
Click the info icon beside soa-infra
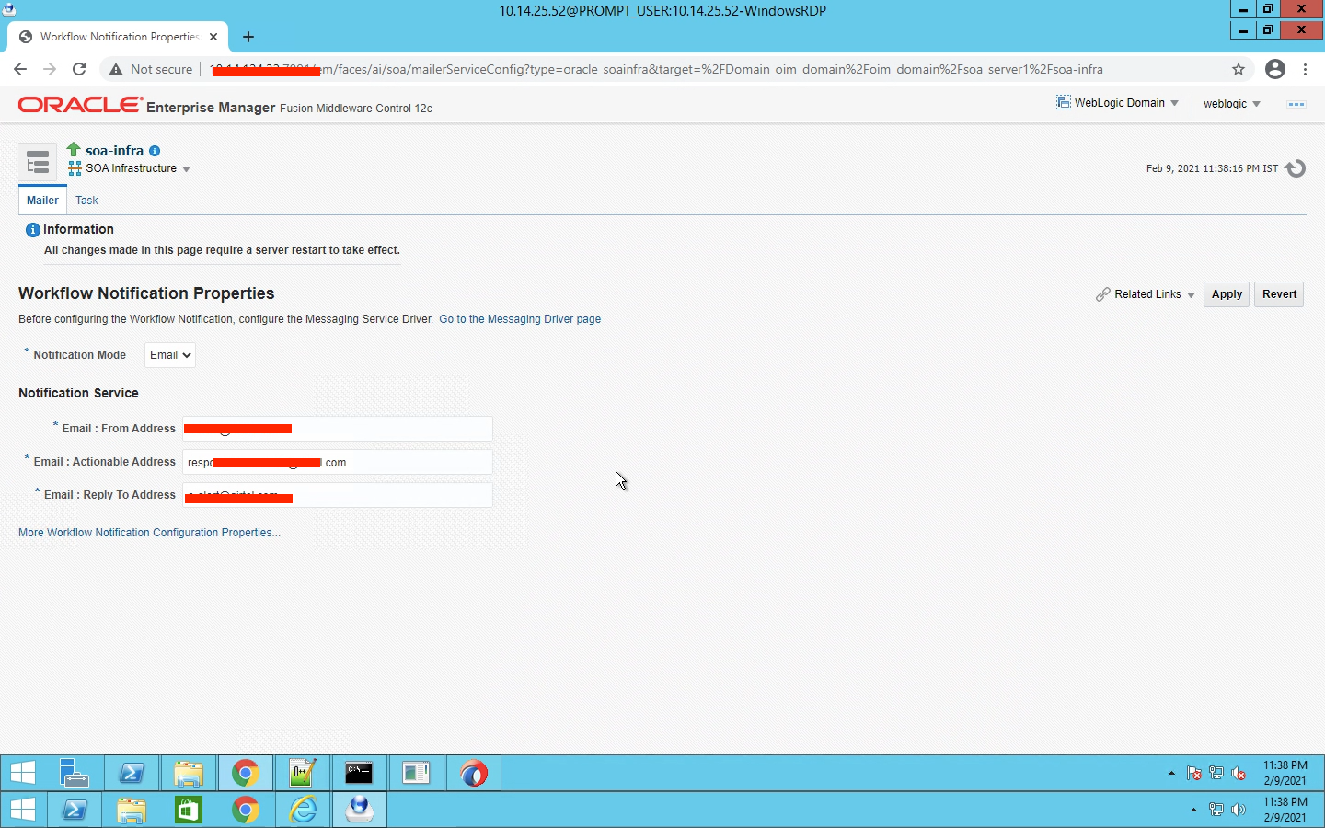tap(154, 151)
